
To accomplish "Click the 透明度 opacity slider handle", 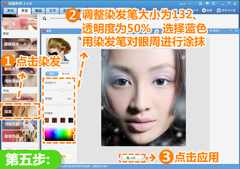I will 58,104.
